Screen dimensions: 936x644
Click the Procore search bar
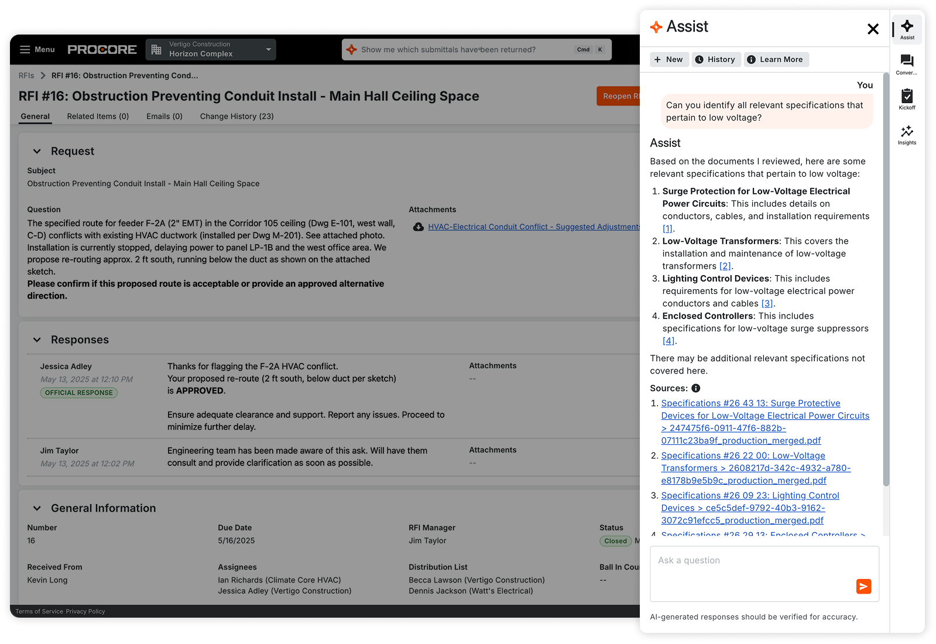click(x=476, y=50)
